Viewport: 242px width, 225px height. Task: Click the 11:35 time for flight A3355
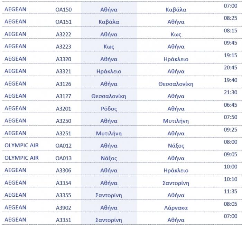231,192
